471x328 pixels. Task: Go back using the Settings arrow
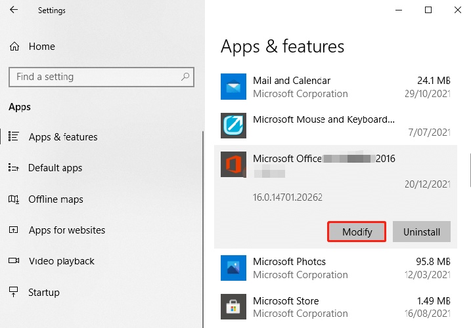click(x=14, y=10)
